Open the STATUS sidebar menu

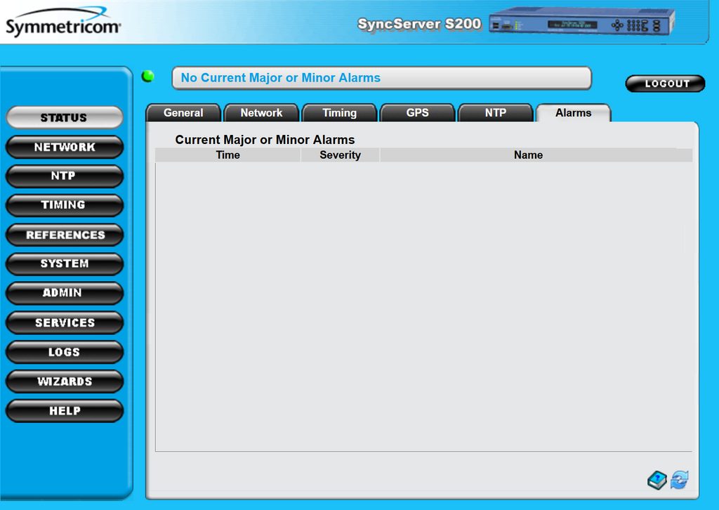64,117
